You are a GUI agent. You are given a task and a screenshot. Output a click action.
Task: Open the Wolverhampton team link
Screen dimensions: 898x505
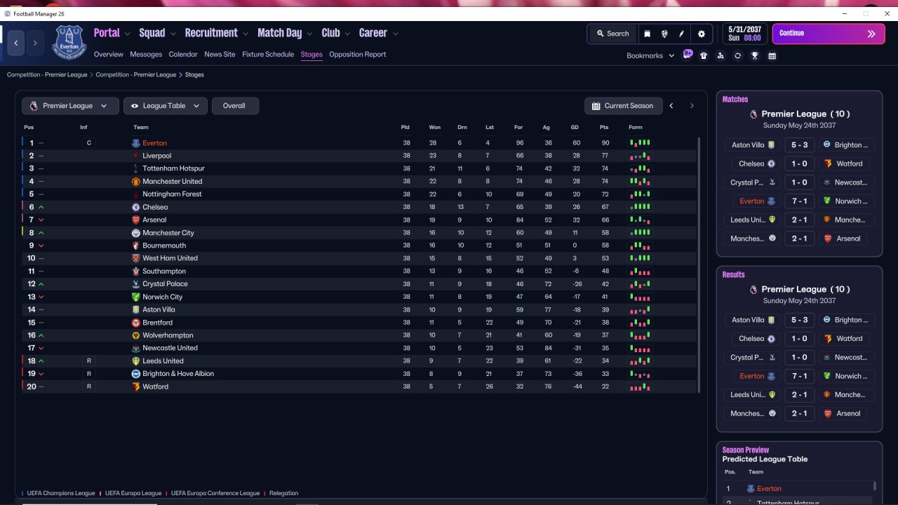(x=168, y=335)
